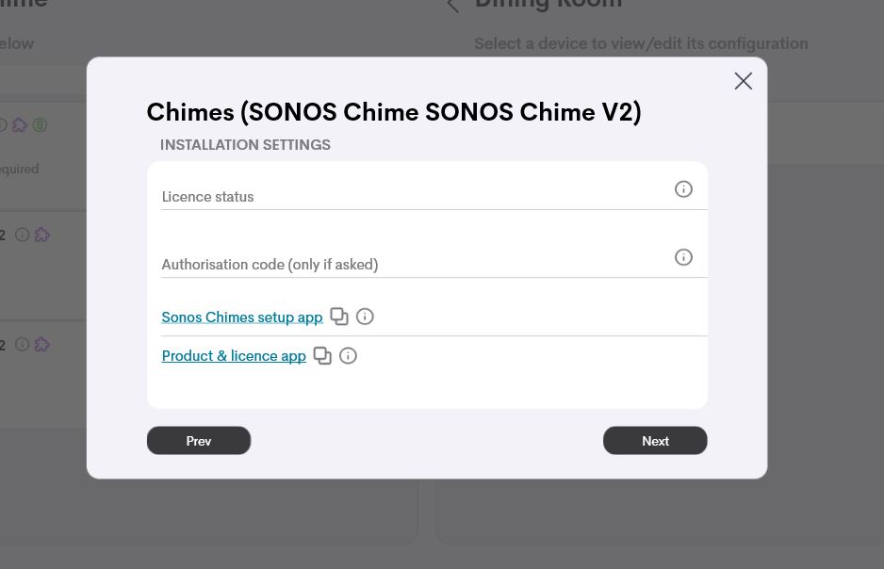884x569 pixels.
Task: Select the green circled B icon in first row
Action: (x=40, y=125)
